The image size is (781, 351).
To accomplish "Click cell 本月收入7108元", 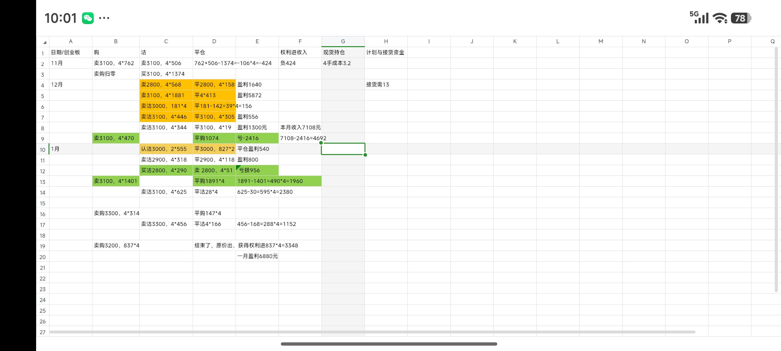I will (300, 127).
